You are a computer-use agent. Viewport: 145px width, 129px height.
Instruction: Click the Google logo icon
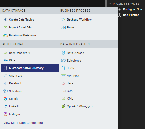pos(5,99)
